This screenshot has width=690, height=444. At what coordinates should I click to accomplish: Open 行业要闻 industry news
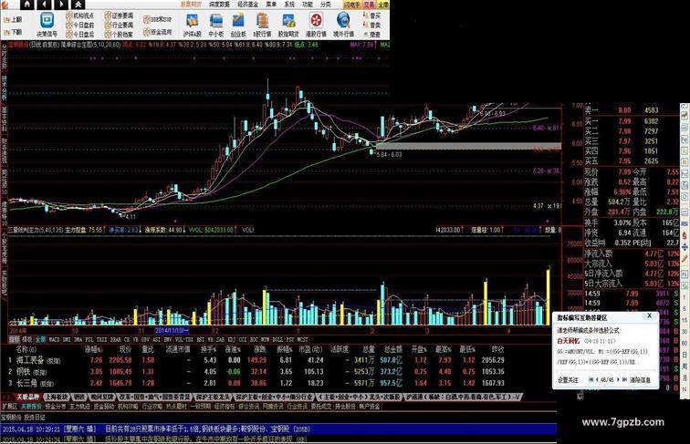tap(119, 25)
